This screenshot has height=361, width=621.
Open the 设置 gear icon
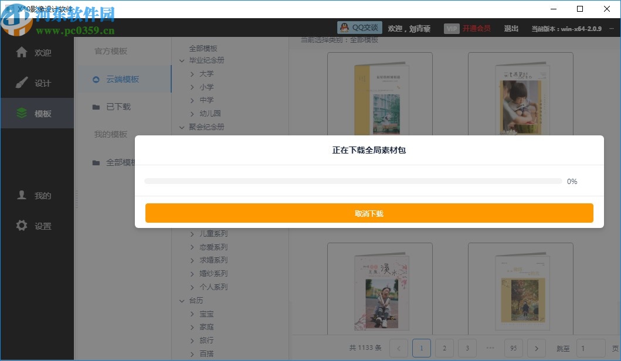(x=21, y=225)
